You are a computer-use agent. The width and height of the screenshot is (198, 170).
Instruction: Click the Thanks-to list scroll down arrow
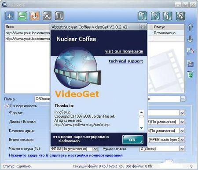coord(141,128)
